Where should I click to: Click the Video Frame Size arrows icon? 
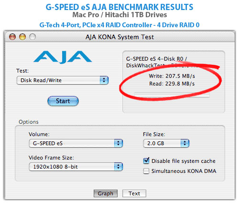tap(119, 167)
